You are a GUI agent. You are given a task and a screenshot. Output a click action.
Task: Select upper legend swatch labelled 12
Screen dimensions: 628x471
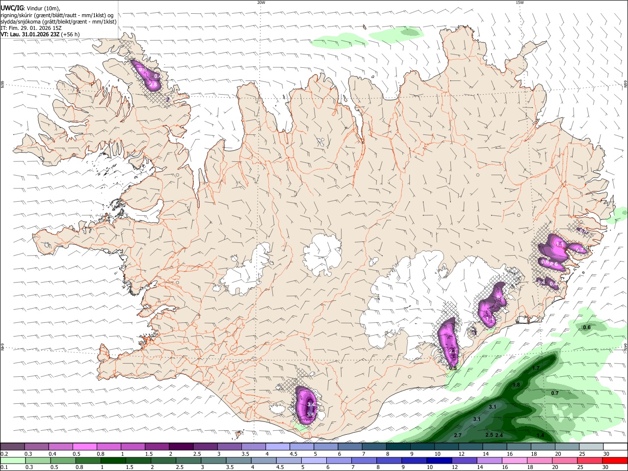click(x=470, y=447)
